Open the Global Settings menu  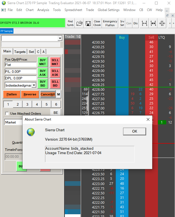tap(109, 10)
